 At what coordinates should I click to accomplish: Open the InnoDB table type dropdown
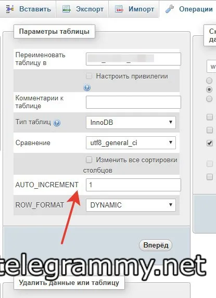click(131, 122)
